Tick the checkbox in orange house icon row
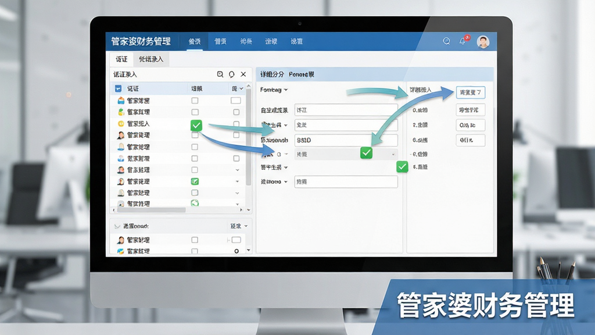This screenshot has height=335, width=595. pyautogui.click(x=195, y=101)
